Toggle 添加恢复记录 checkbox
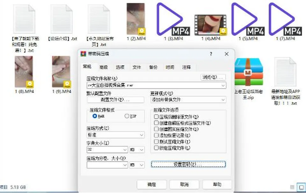Screen dimensions: 306x193 156,135
